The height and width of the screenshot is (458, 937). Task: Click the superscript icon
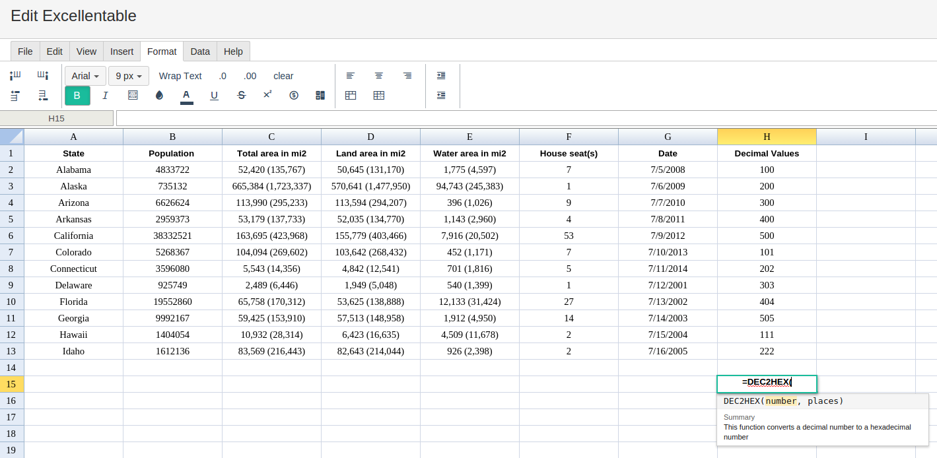tap(267, 95)
